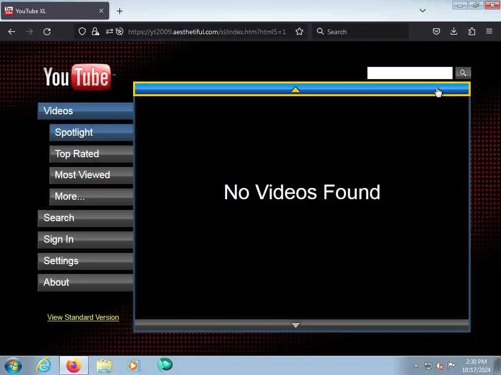Image resolution: width=501 pixels, height=375 pixels.
Task: Click the site security padlock icon
Action: pyautogui.click(x=95, y=32)
